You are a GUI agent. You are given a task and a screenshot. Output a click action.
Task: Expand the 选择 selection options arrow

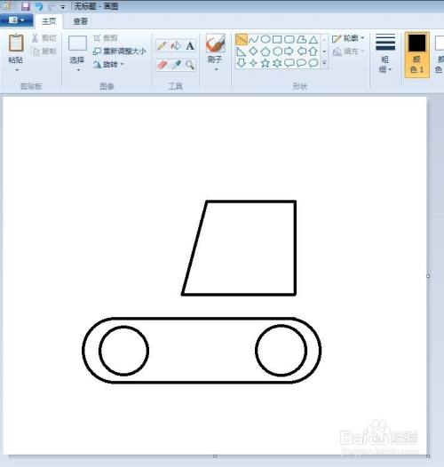coord(78,70)
